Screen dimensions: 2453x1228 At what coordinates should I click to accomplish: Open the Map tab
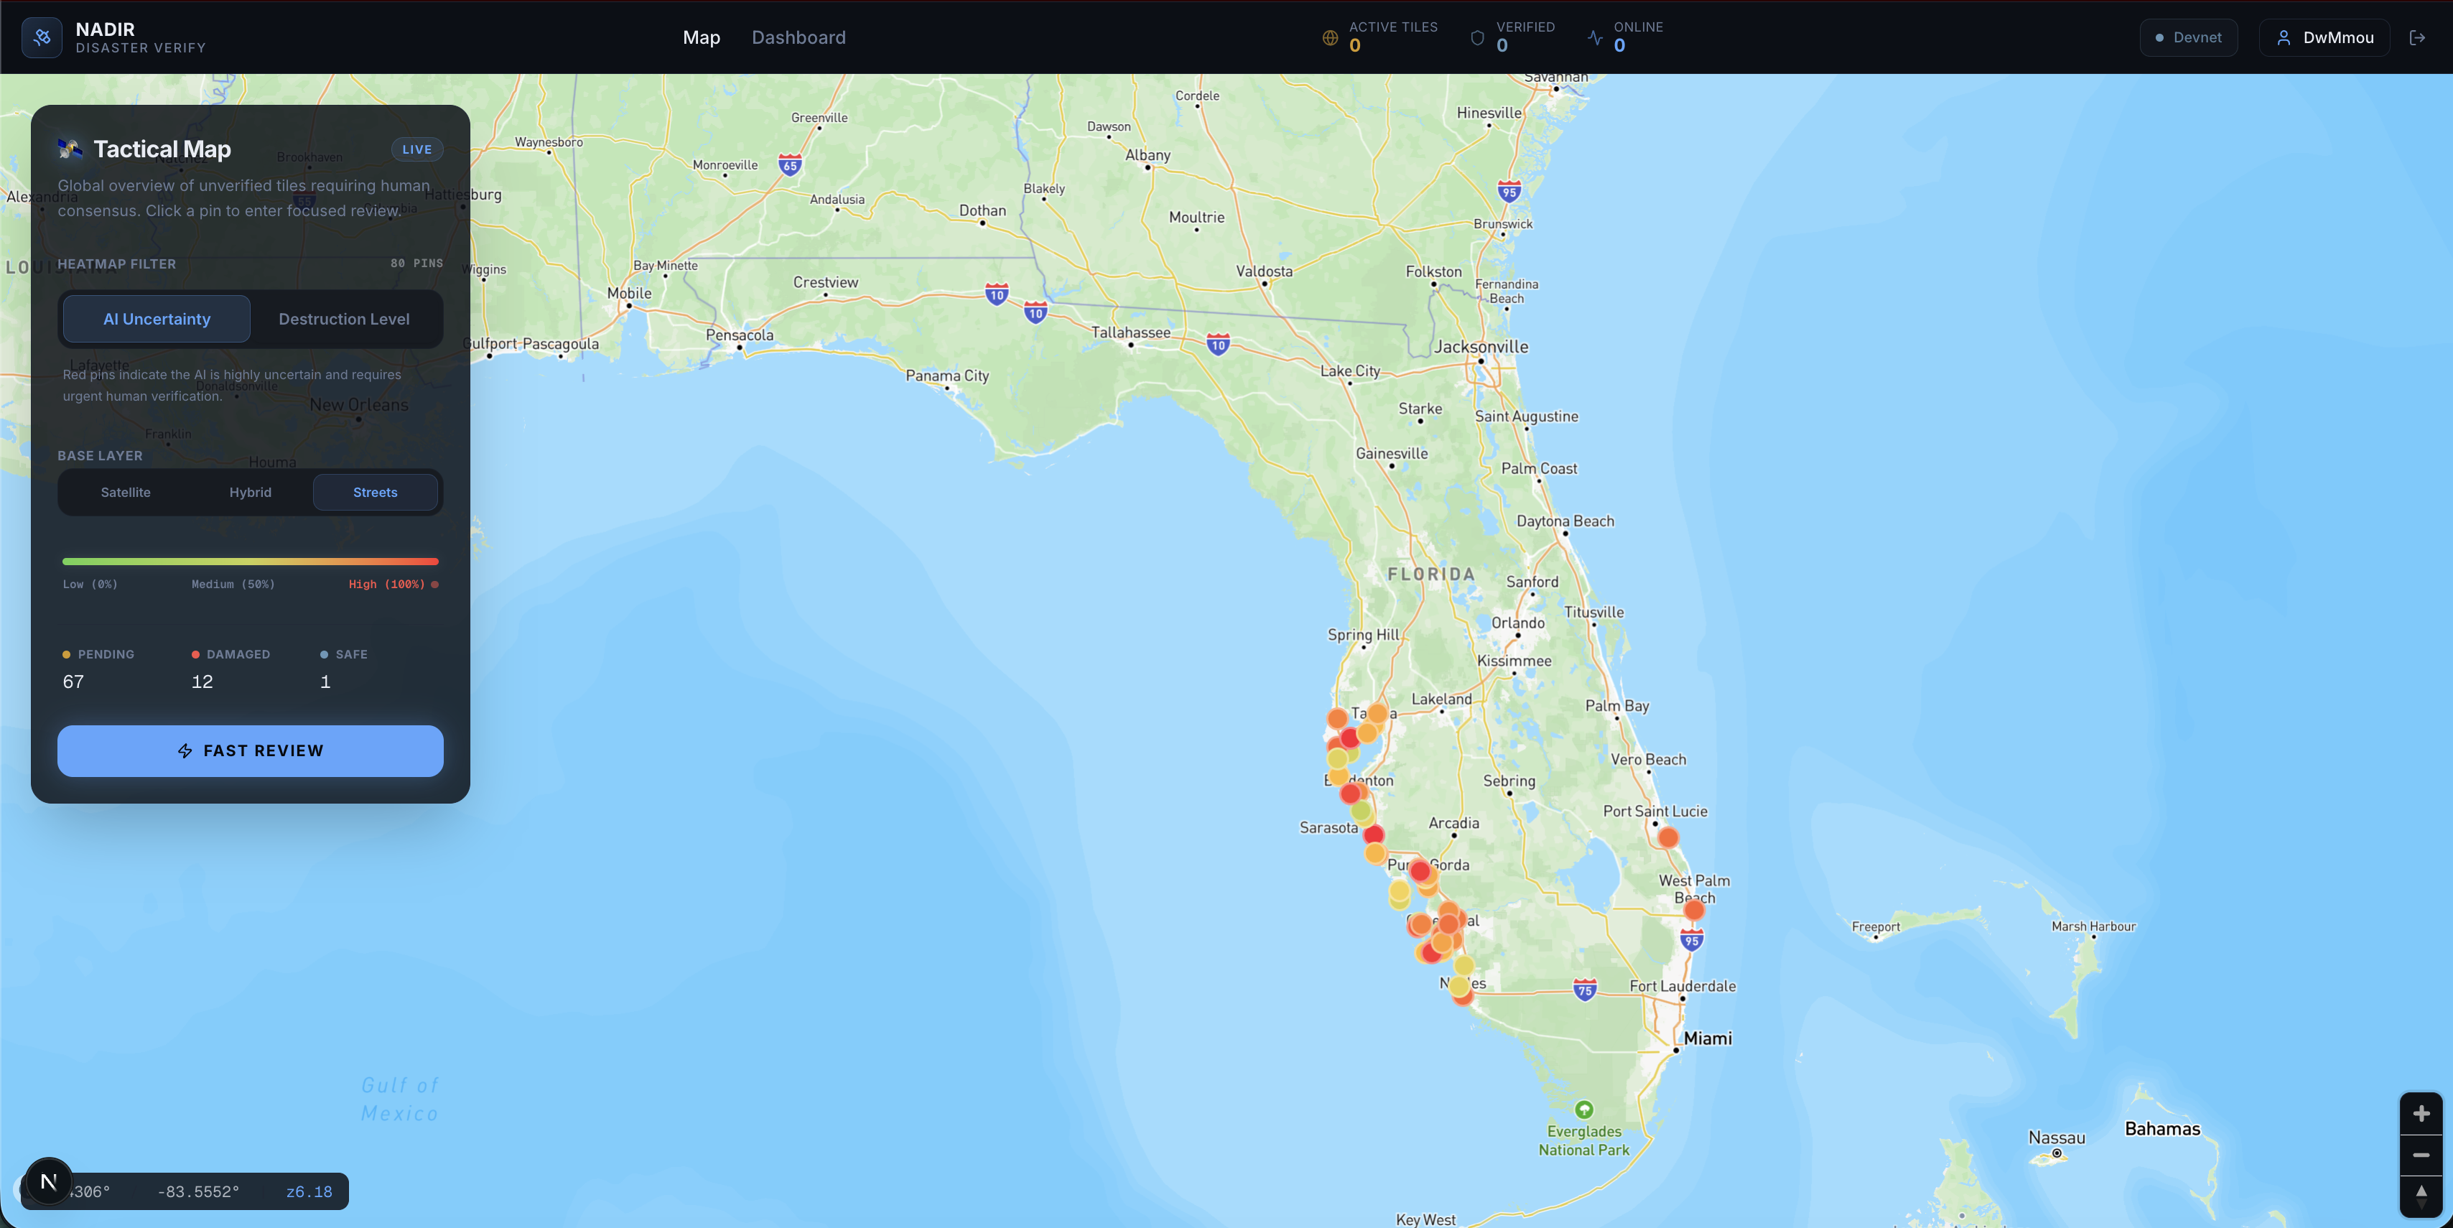pyautogui.click(x=701, y=37)
